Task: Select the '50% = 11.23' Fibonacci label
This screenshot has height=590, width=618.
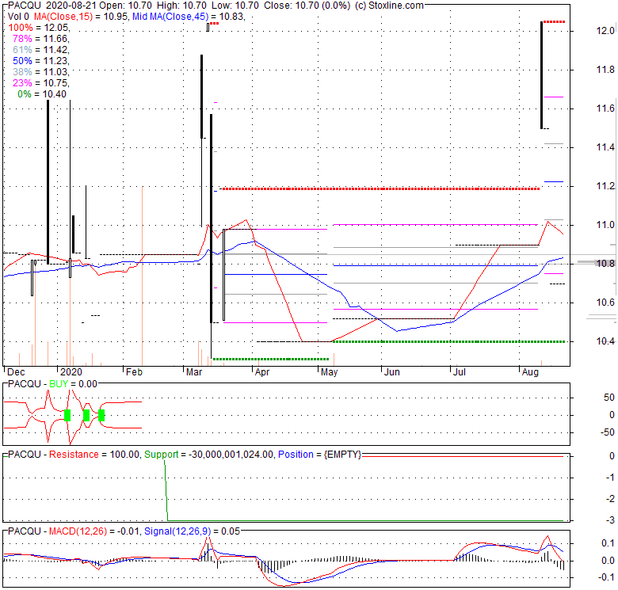Action: point(41,61)
